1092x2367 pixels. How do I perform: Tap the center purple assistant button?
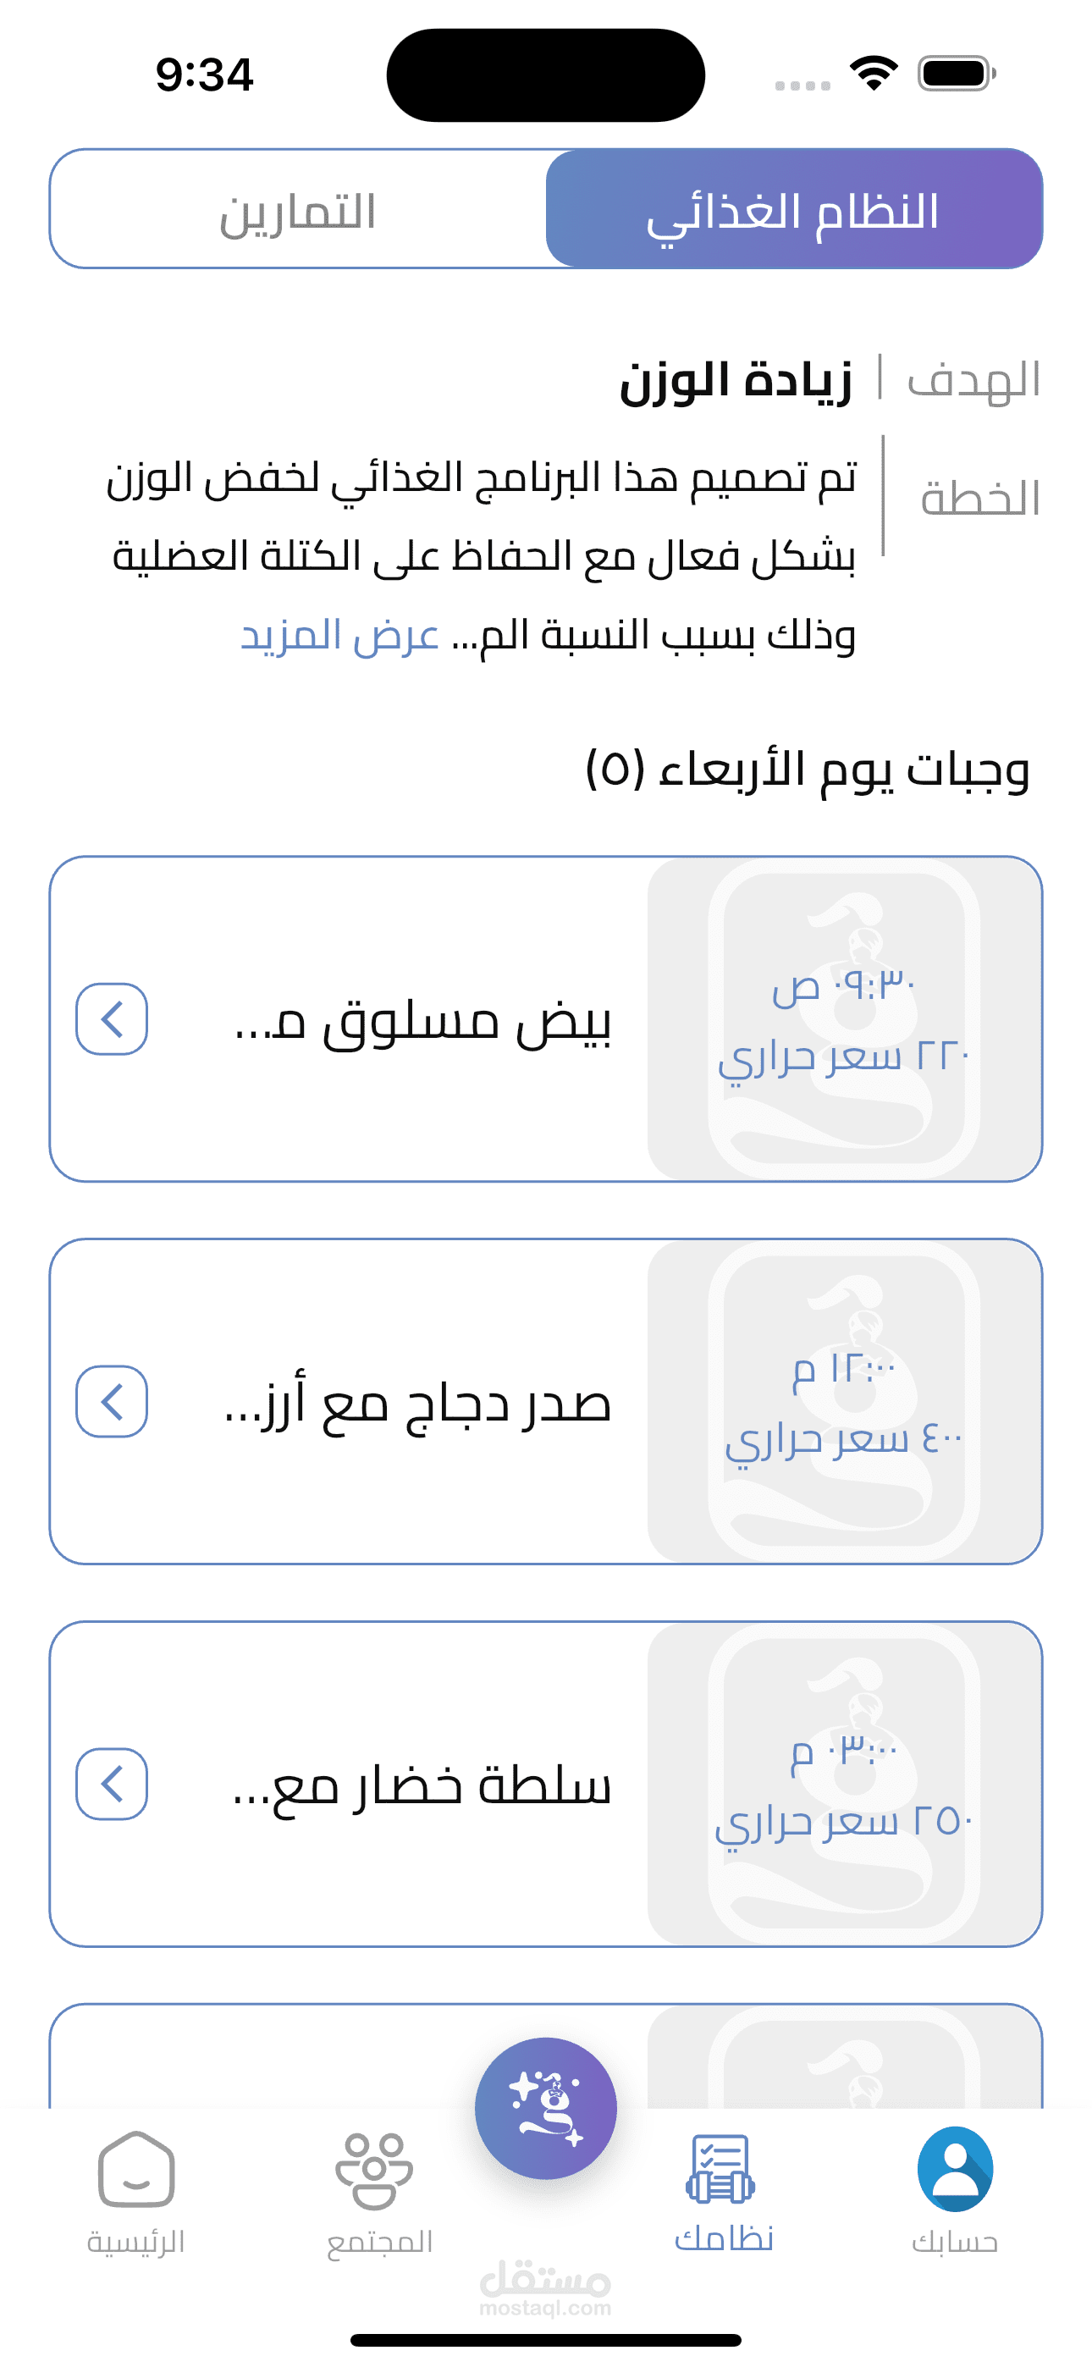(x=546, y=2108)
